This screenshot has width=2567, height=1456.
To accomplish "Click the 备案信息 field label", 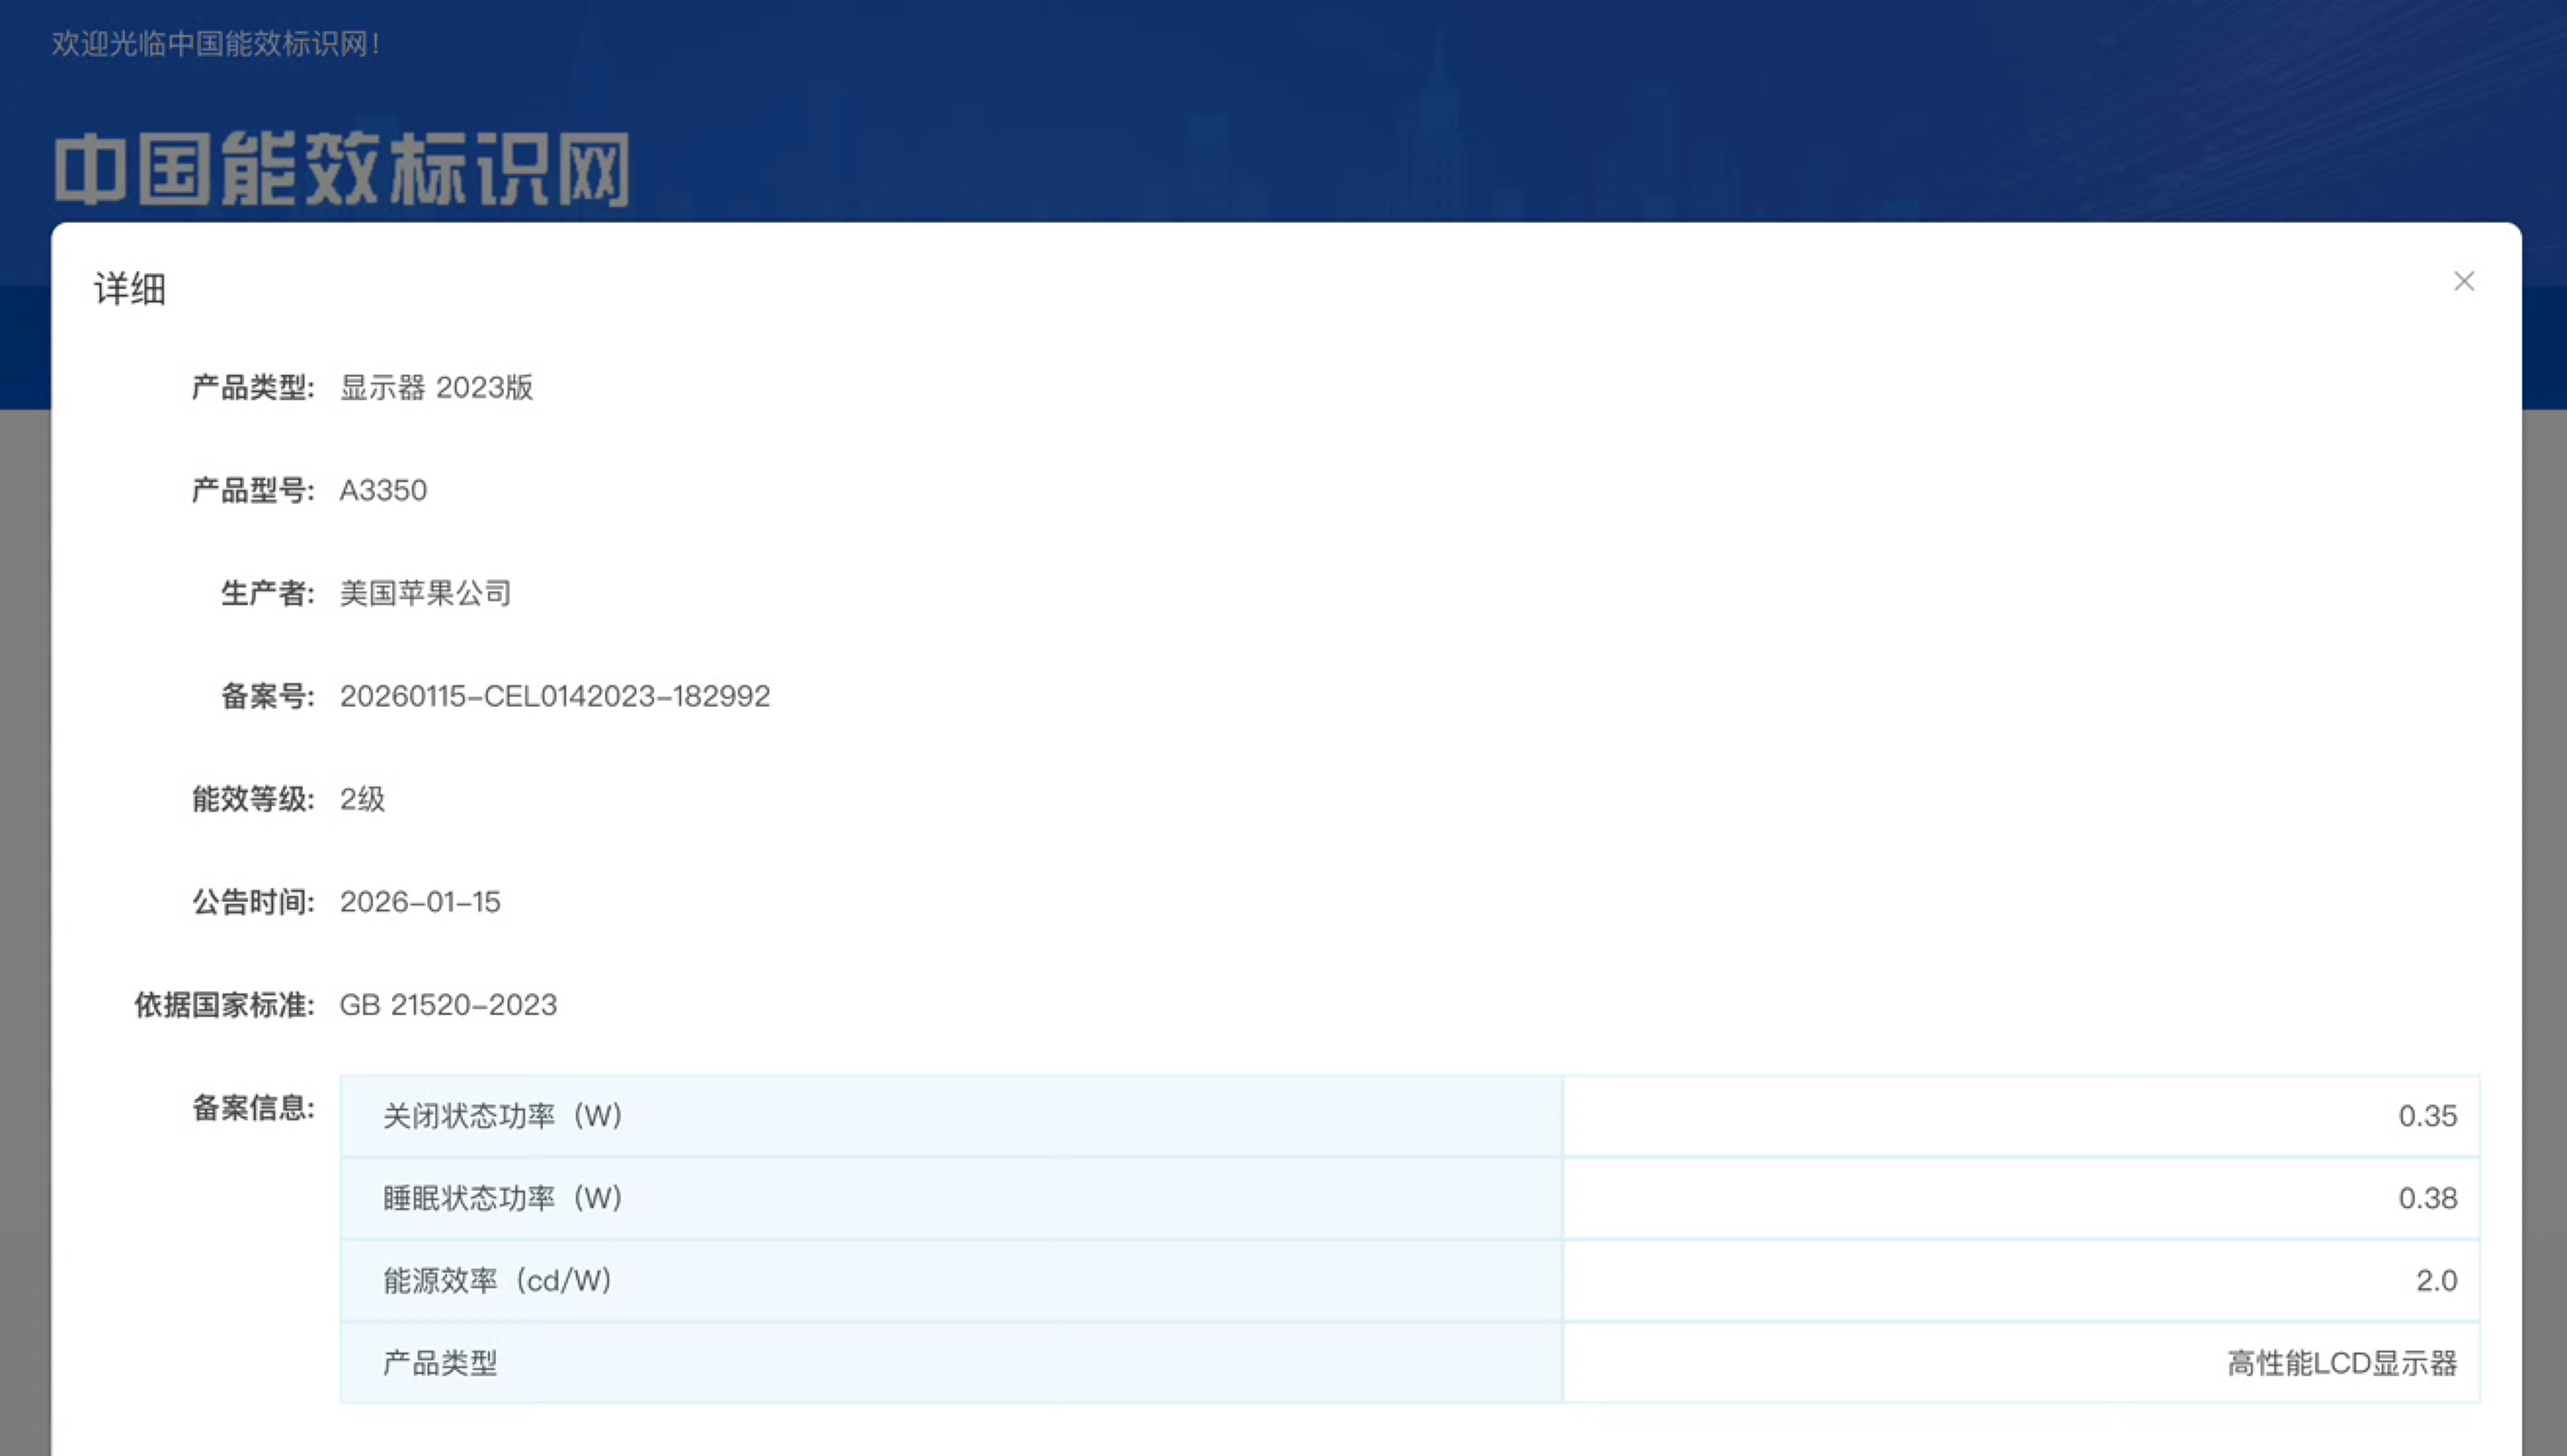I will [x=253, y=1108].
